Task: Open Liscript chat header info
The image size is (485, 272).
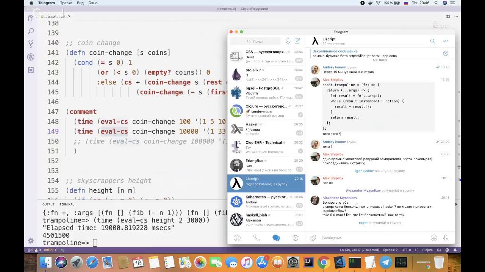Action: point(329,41)
